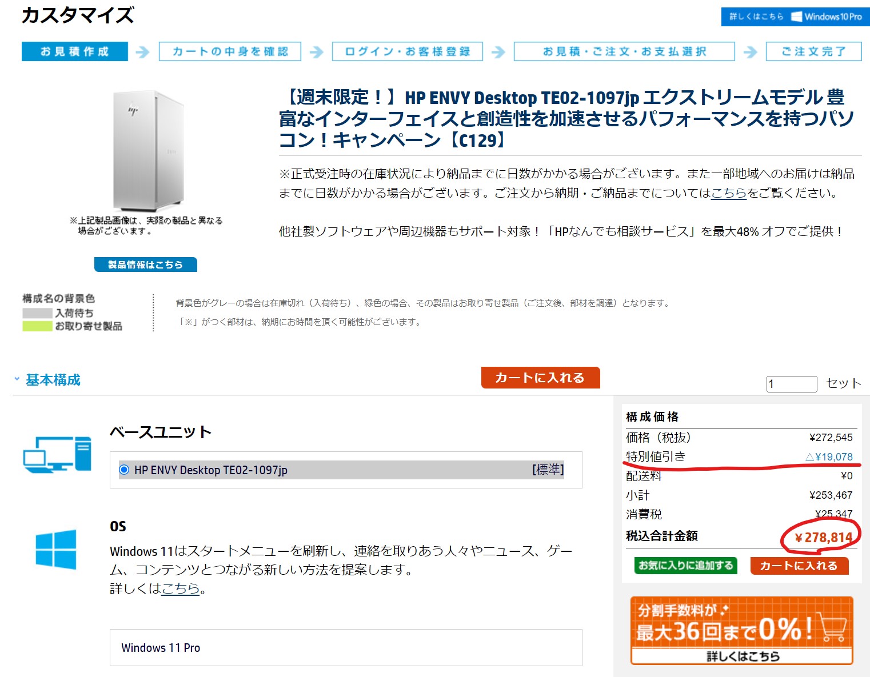Open the Windows 10 Pro details banner
The height and width of the screenshot is (677, 870).
click(x=795, y=17)
